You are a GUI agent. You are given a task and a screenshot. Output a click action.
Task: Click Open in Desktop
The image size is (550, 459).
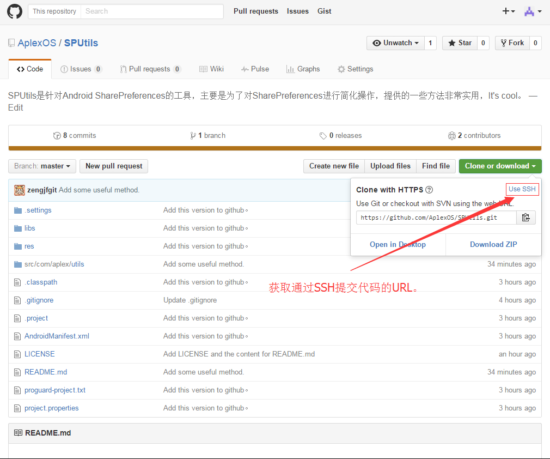point(398,244)
